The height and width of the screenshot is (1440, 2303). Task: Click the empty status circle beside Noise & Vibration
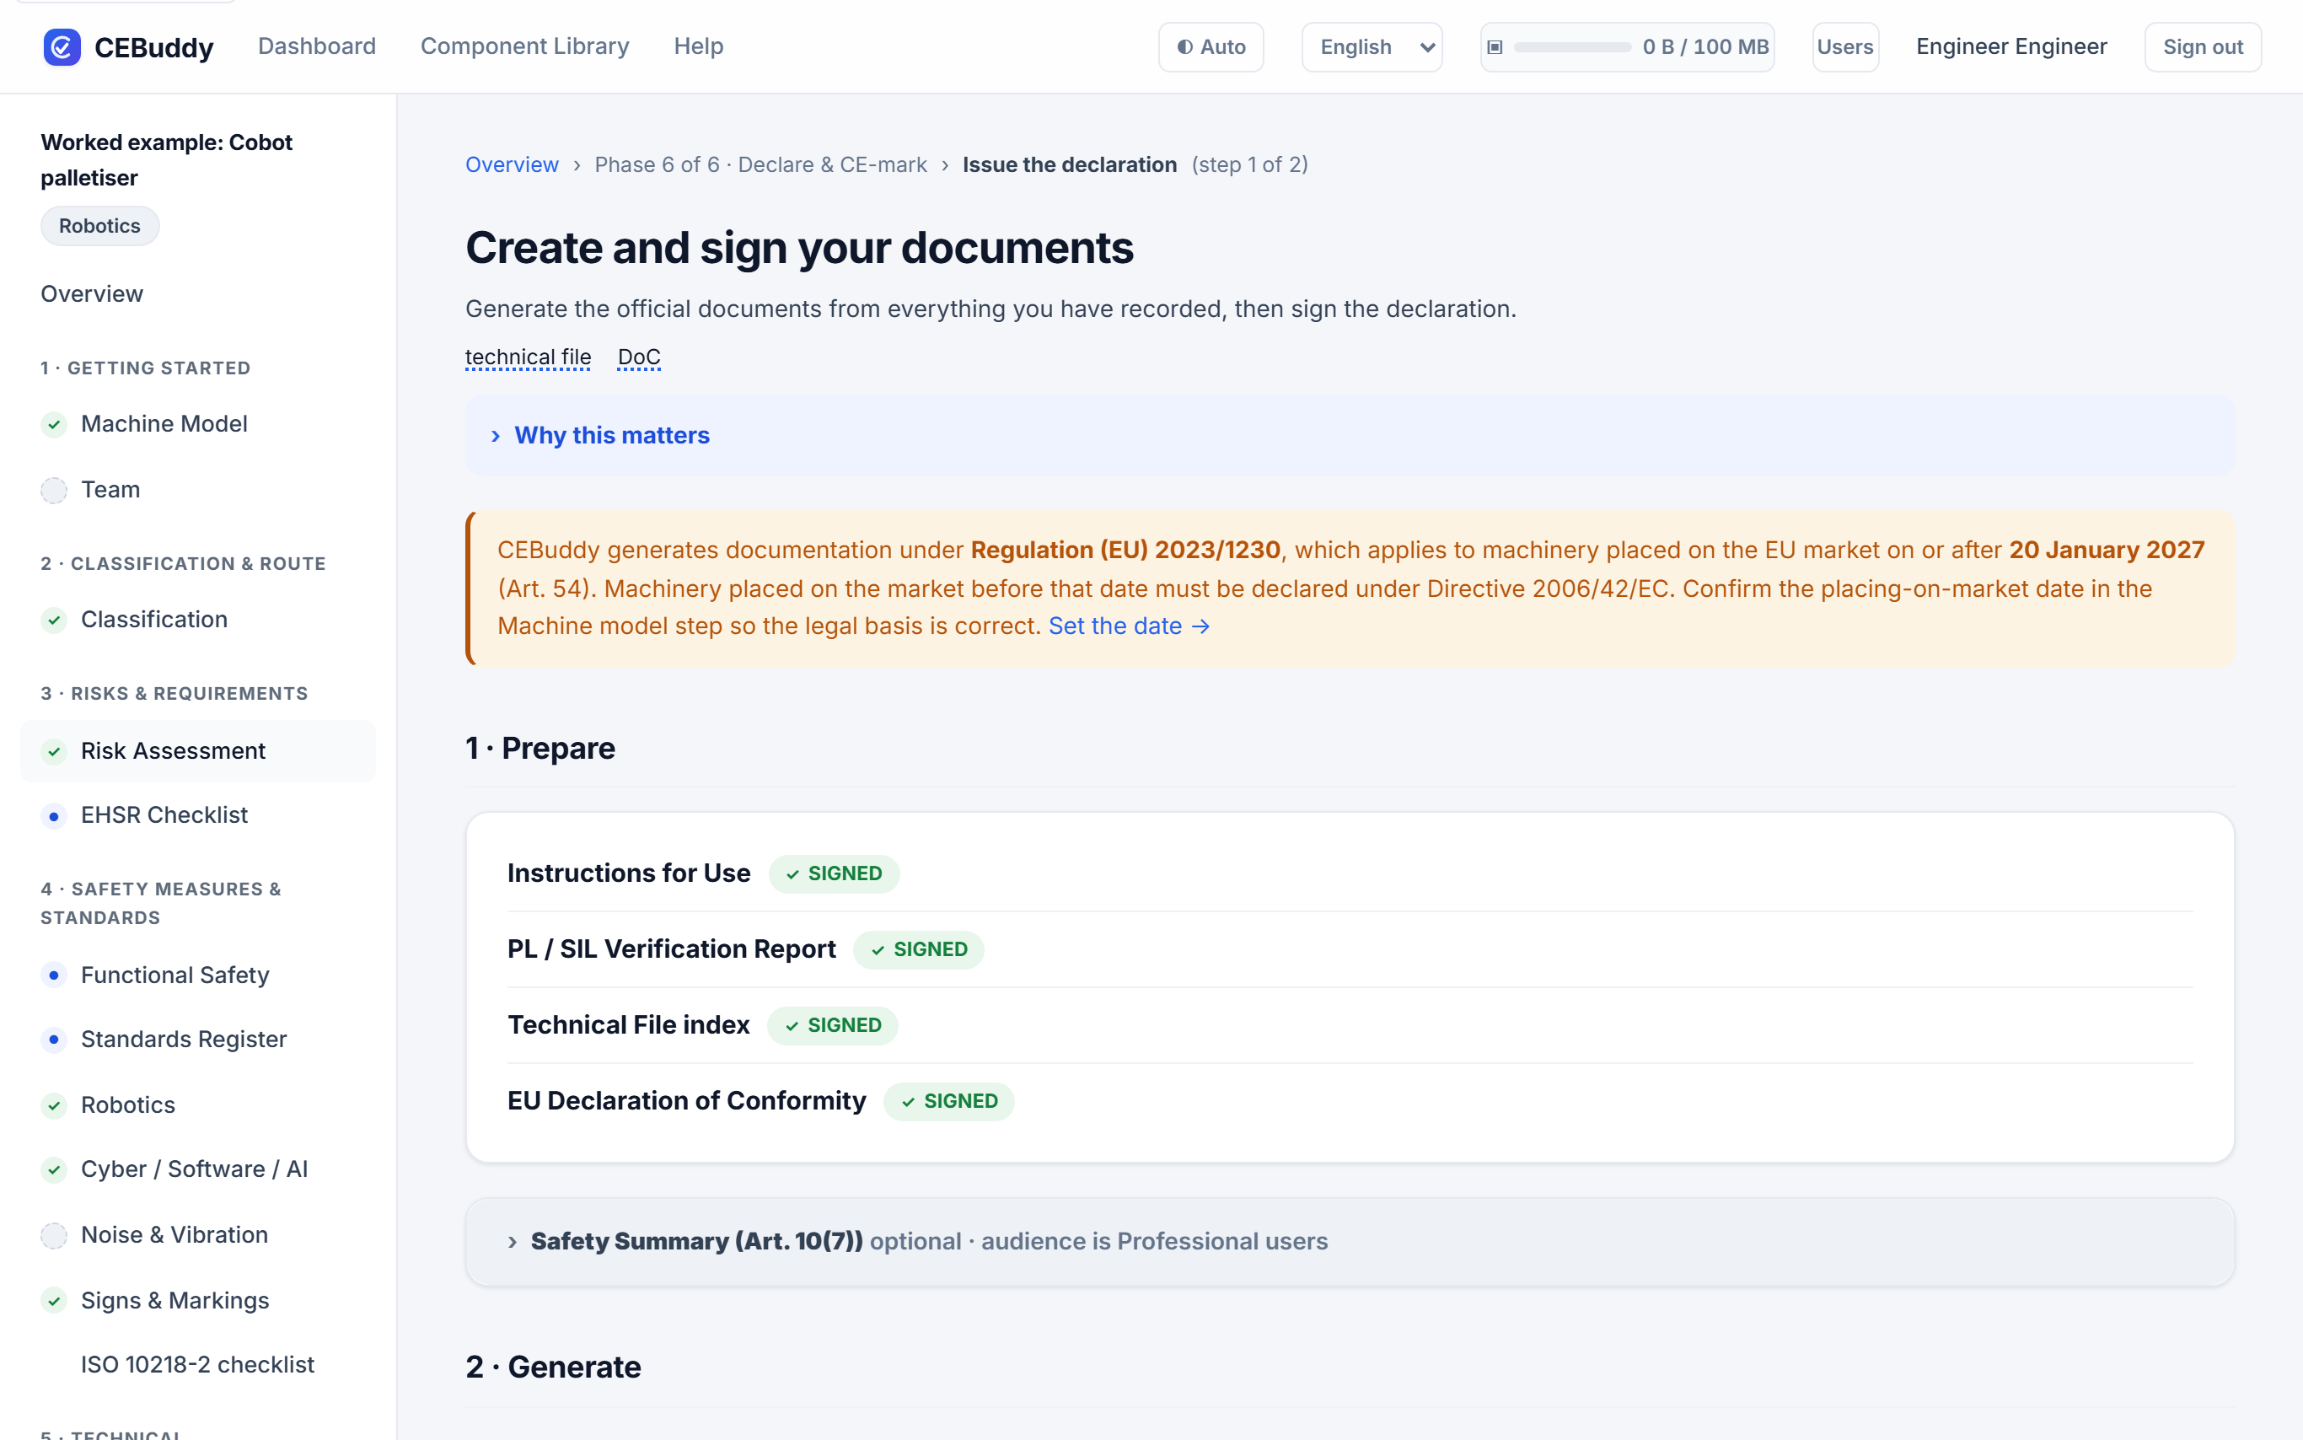tap(54, 1235)
